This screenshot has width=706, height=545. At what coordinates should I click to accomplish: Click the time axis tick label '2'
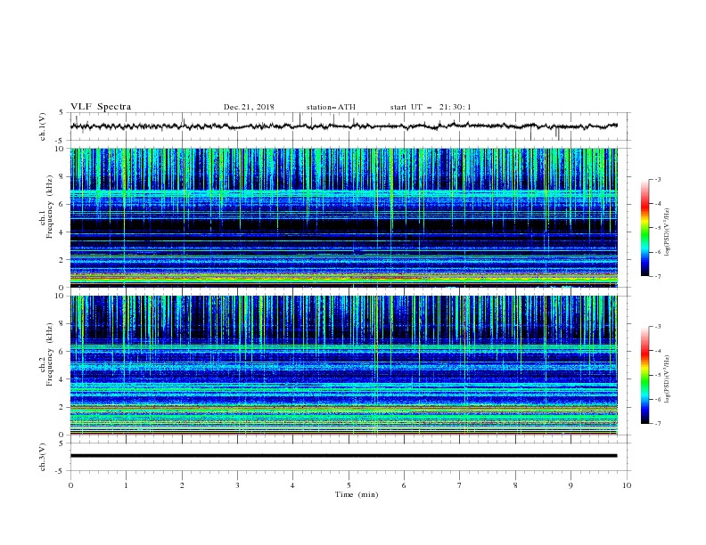click(x=182, y=485)
